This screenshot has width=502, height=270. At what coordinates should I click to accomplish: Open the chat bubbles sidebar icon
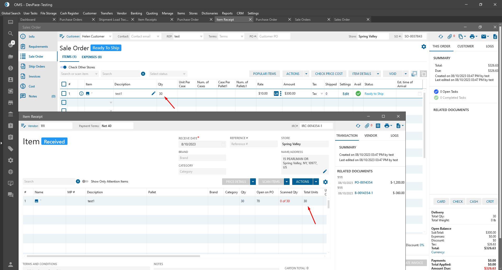(x=10, y=195)
